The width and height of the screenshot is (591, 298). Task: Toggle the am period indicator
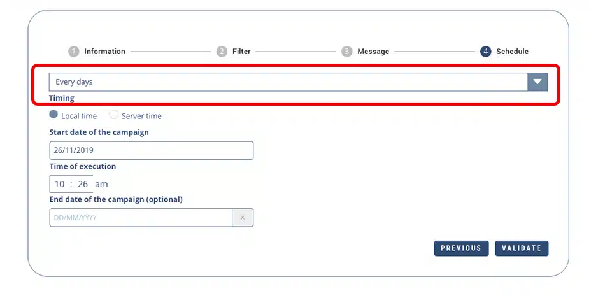[101, 184]
